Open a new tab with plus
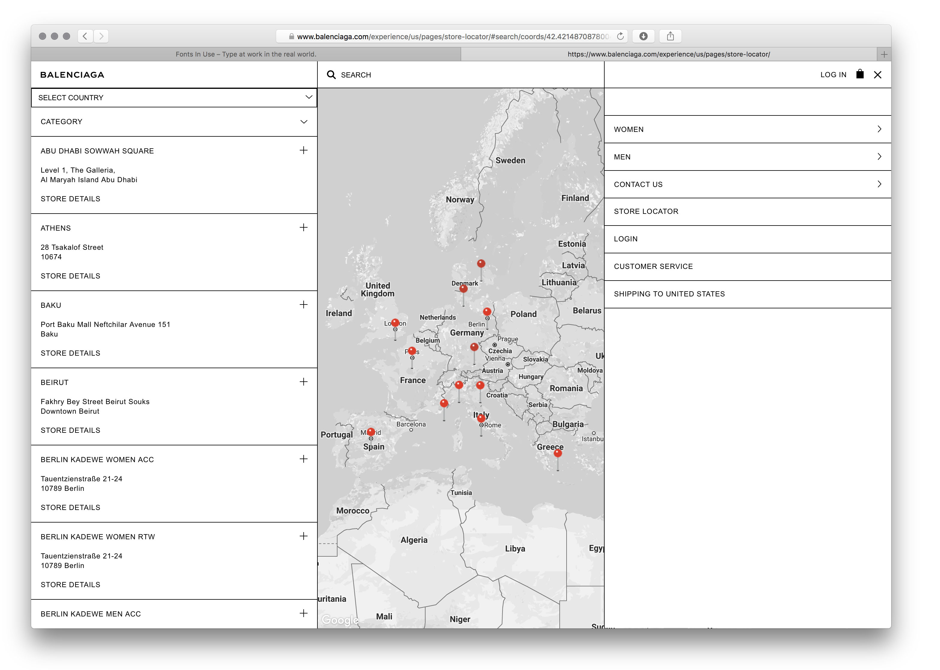Viewport: 940px width, 670px height. pos(884,54)
